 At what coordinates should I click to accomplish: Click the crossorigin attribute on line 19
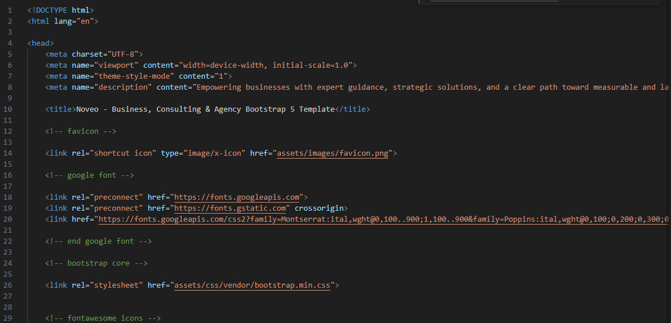point(321,208)
